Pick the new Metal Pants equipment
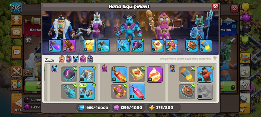This screenshot has width=261, height=117. click(87, 91)
